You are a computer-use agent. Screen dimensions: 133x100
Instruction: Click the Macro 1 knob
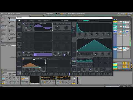pos(19,25)
